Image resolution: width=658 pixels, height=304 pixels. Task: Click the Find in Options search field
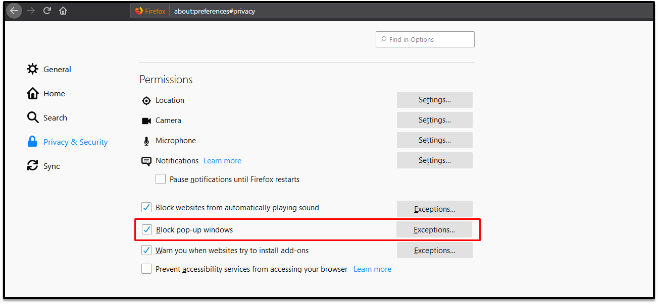(x=429, y=39)
